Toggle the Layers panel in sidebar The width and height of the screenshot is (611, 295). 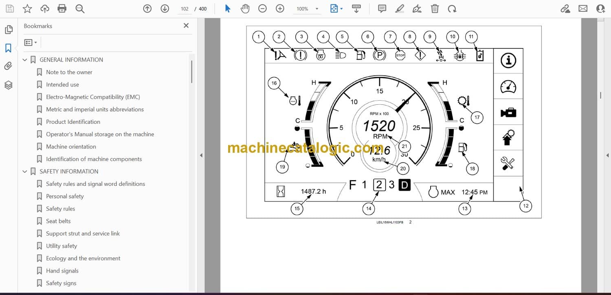9,85
